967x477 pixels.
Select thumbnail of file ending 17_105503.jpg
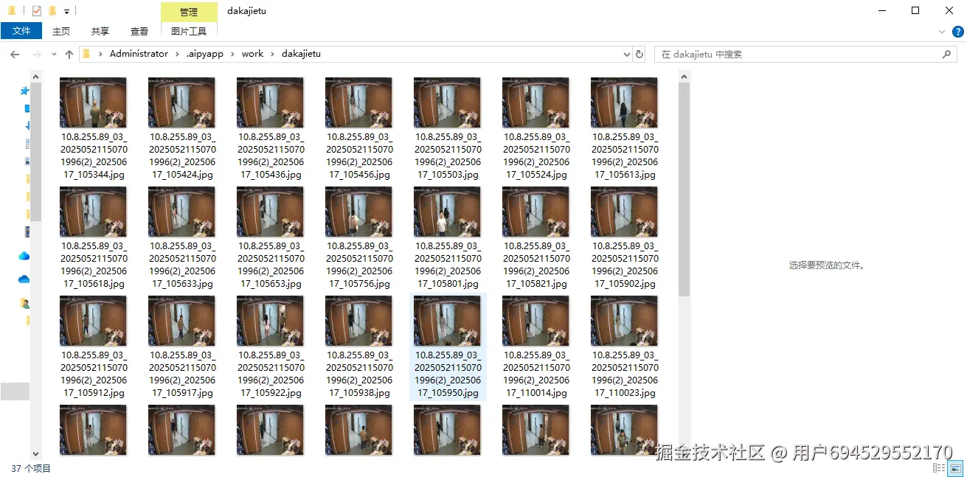click(x=447, y=102)
